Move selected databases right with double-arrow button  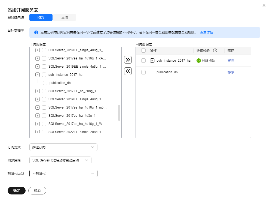[128, 60]
